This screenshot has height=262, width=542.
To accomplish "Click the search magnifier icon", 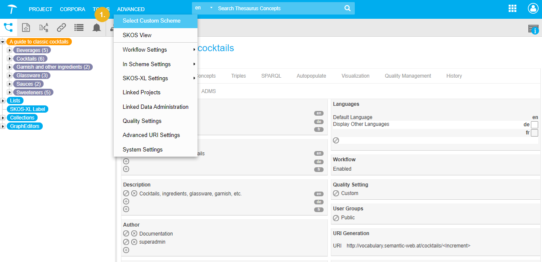I will pyautogui.click(x=348, y=9).
